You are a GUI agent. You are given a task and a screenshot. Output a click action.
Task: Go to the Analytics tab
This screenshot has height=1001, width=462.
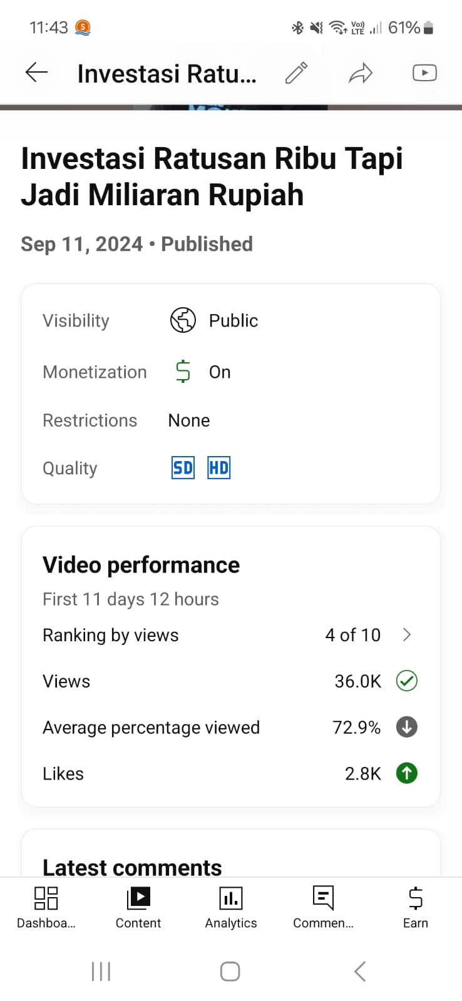tap(231, 907)
